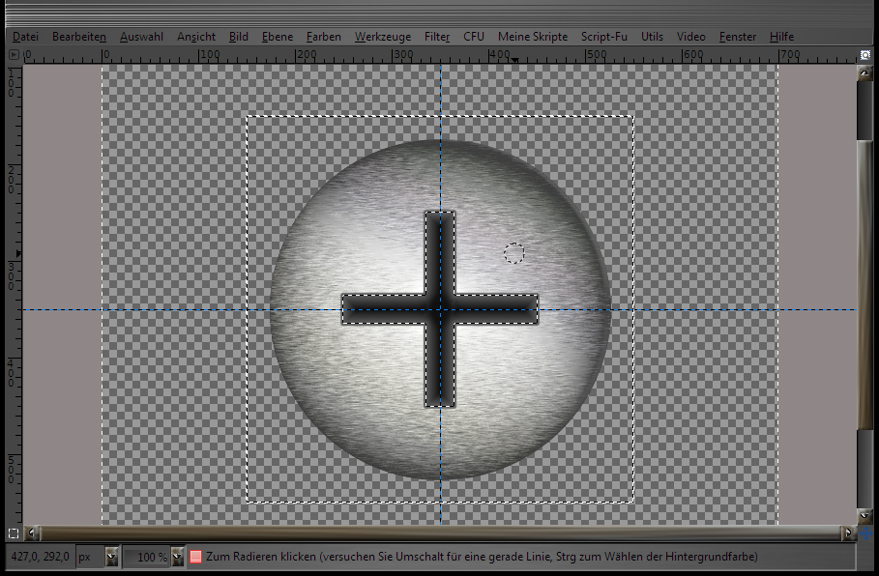The image size is (879, 576).
Task: Click the horizontal scrollbar right arrow
Action: (x=848, y=533)
